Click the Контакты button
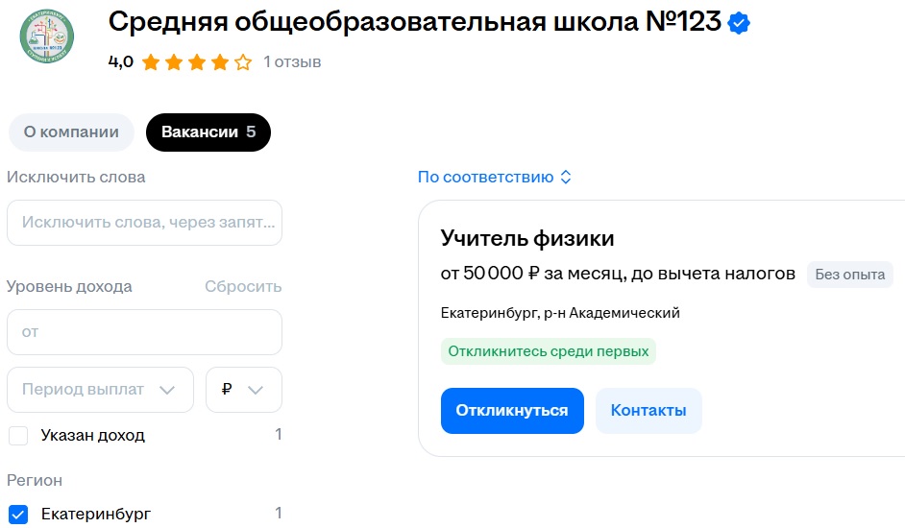 [x=648, y=411]
